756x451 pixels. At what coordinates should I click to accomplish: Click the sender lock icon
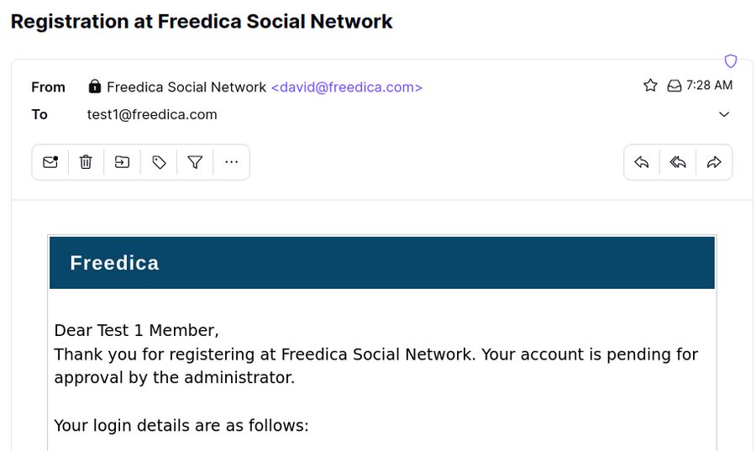click(x=95, y=87)
